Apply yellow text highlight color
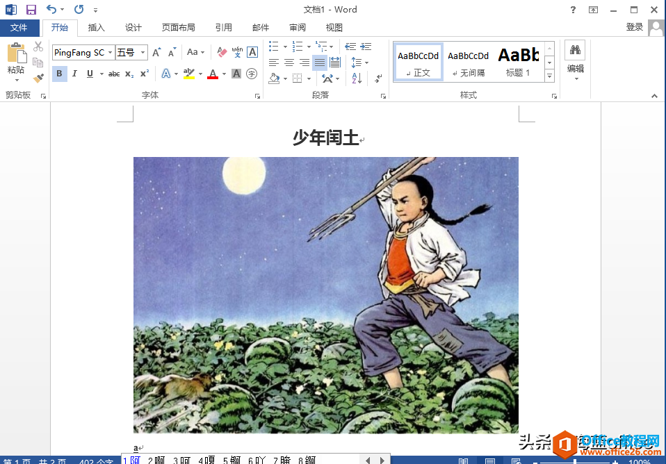Viewport: 666px width, 464px height. point(189,74)
